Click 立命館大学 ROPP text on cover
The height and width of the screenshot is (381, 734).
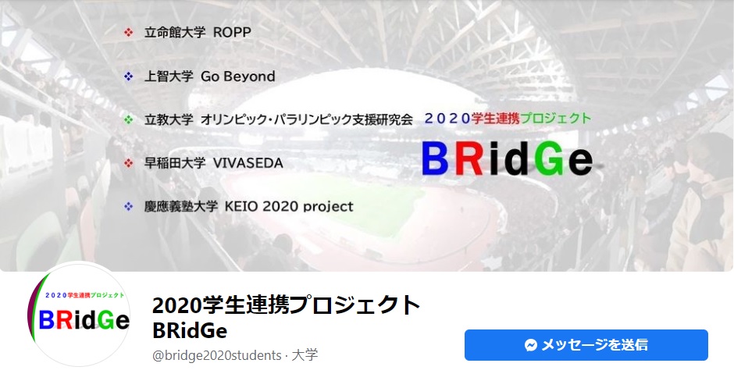(x=198, y=32)
